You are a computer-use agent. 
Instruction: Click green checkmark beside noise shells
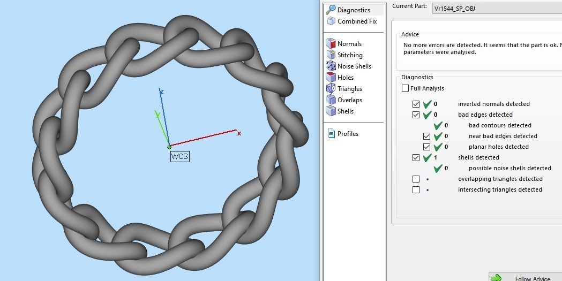coord(438,169)
